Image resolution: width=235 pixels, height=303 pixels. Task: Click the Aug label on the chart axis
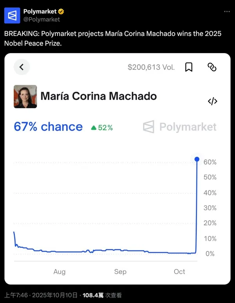(x=60, y=272)
